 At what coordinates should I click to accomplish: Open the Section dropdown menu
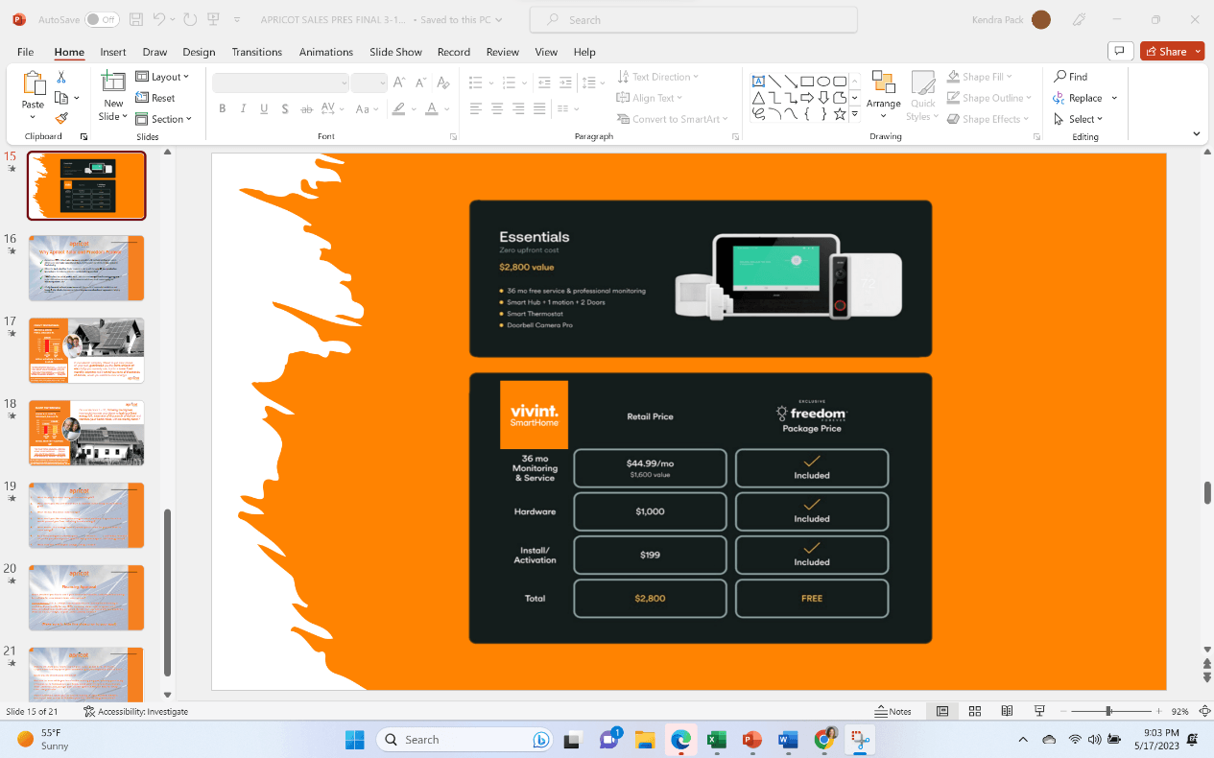(x=165, y=119)
